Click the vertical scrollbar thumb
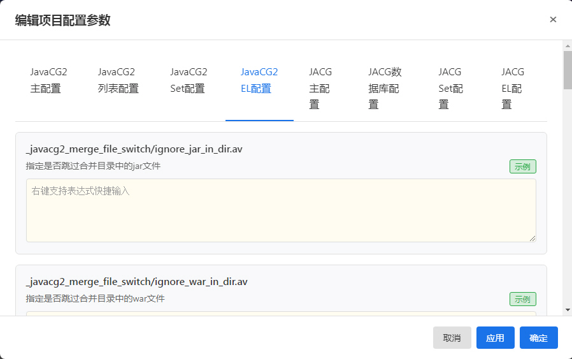The height and width of the screenshot is (359, 572). tap(568, 70)
